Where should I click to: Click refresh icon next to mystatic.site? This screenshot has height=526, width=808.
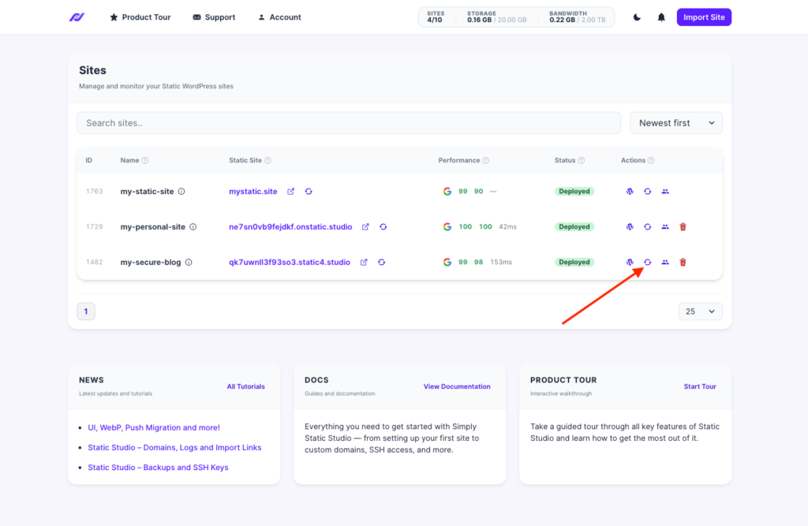coord(309,191)
